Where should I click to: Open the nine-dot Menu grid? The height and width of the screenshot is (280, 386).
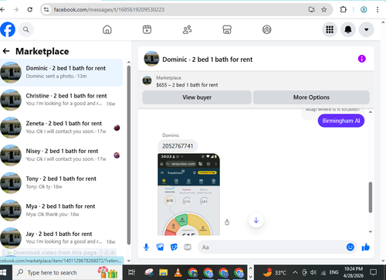(x=330, y=29)
